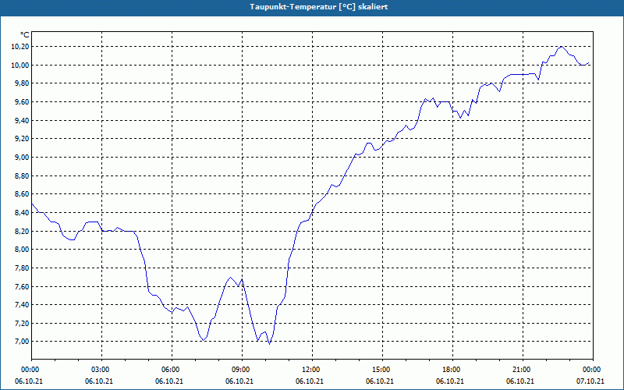Click the "06:00" time label
This screenshot has width=624, height=390.
[169, 369]
